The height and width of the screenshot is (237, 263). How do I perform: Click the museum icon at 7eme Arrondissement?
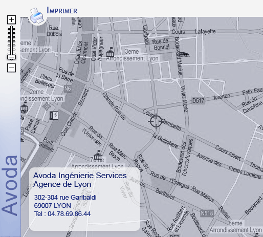(x=98, y=156)
